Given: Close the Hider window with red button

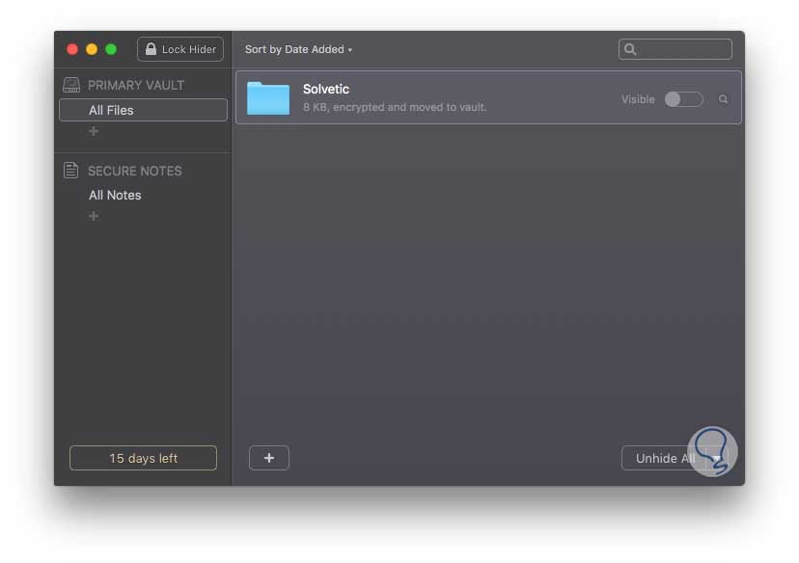Looking at the screenshot, I should click(72, 49).
